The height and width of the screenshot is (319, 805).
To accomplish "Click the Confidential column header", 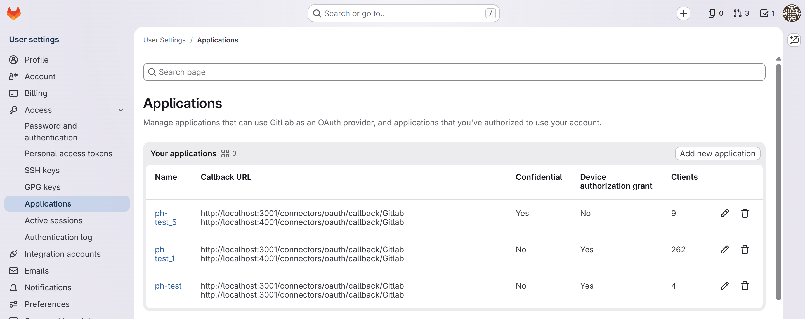I will [539, 177].
